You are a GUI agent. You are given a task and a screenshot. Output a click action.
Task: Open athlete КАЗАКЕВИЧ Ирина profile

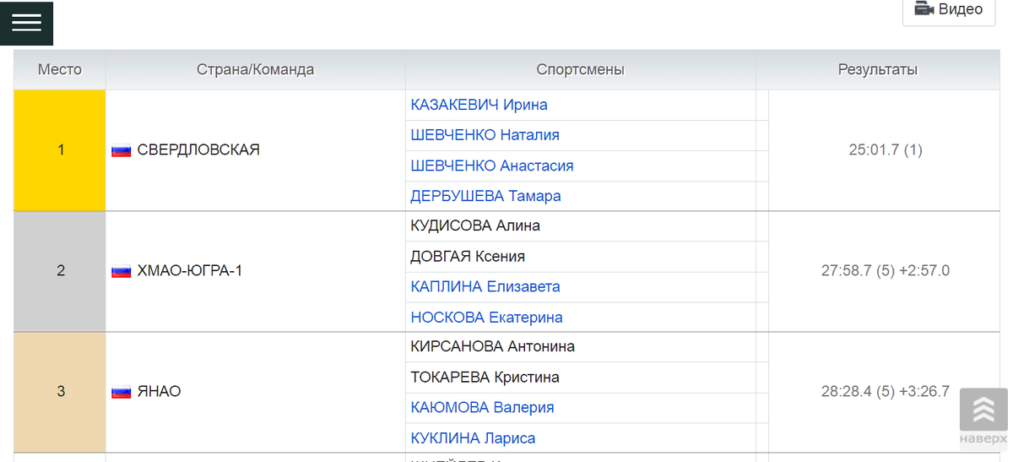click(479, 105)
